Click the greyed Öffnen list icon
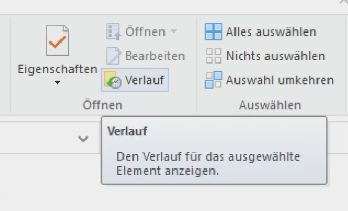 point(114,31)
